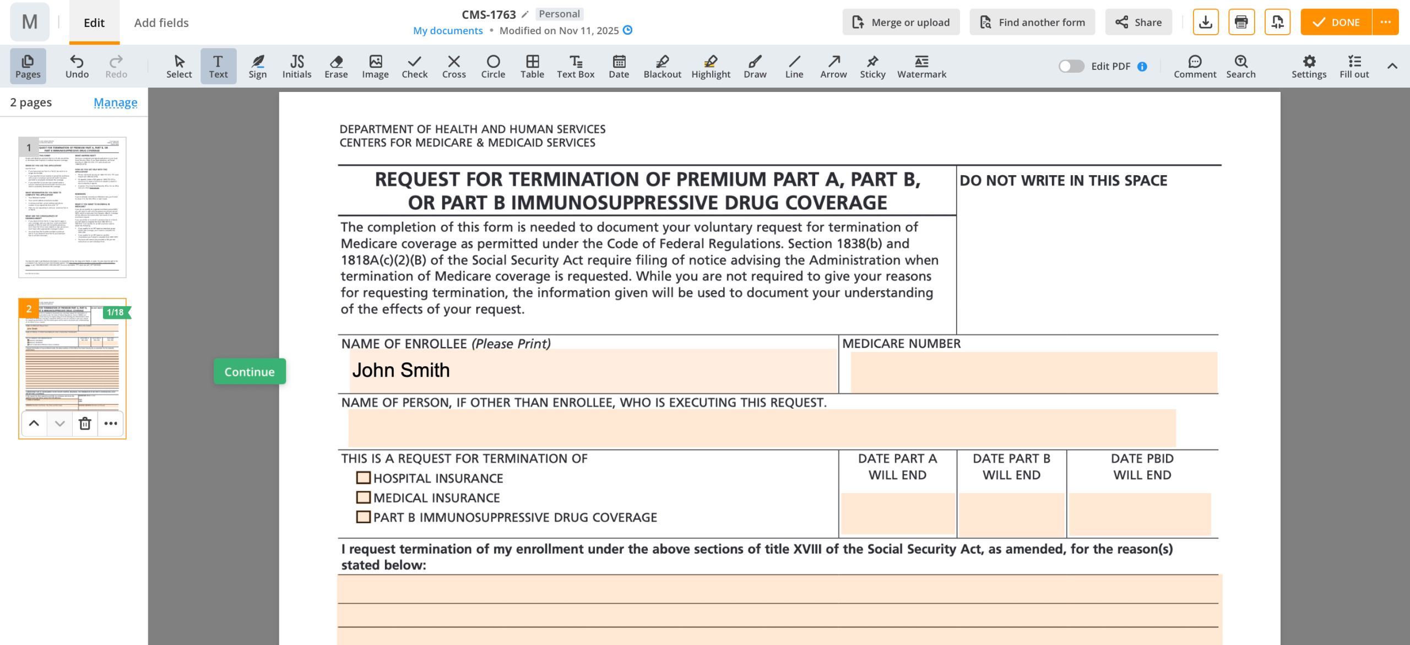Open the Comment panel

tap(1195, 66)
